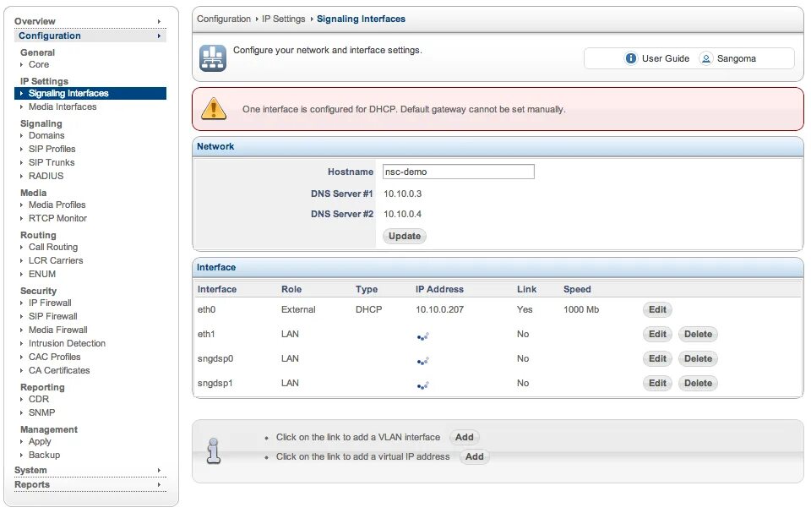Click the network interfaces icon beside the description
Viewport: 811px width, 513px height.
(x=213, y=58)
